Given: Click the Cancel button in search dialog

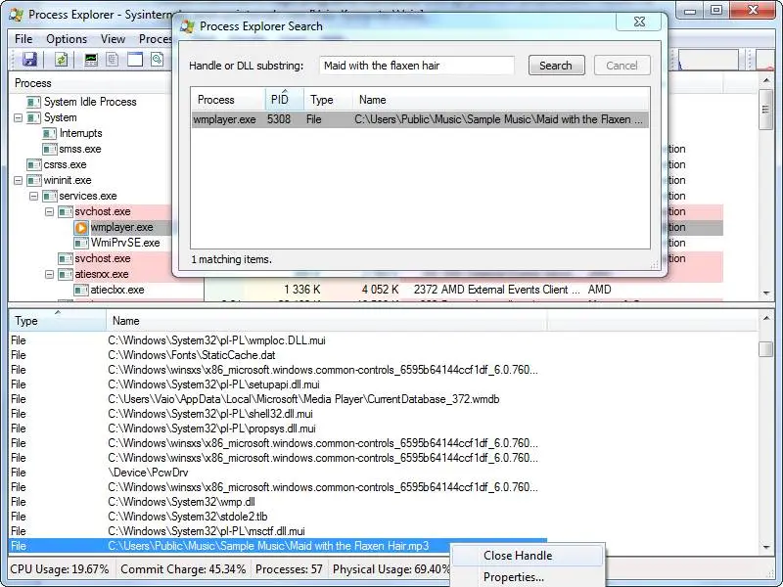Looking at the screenshot, I should click(x=622, y=66).
